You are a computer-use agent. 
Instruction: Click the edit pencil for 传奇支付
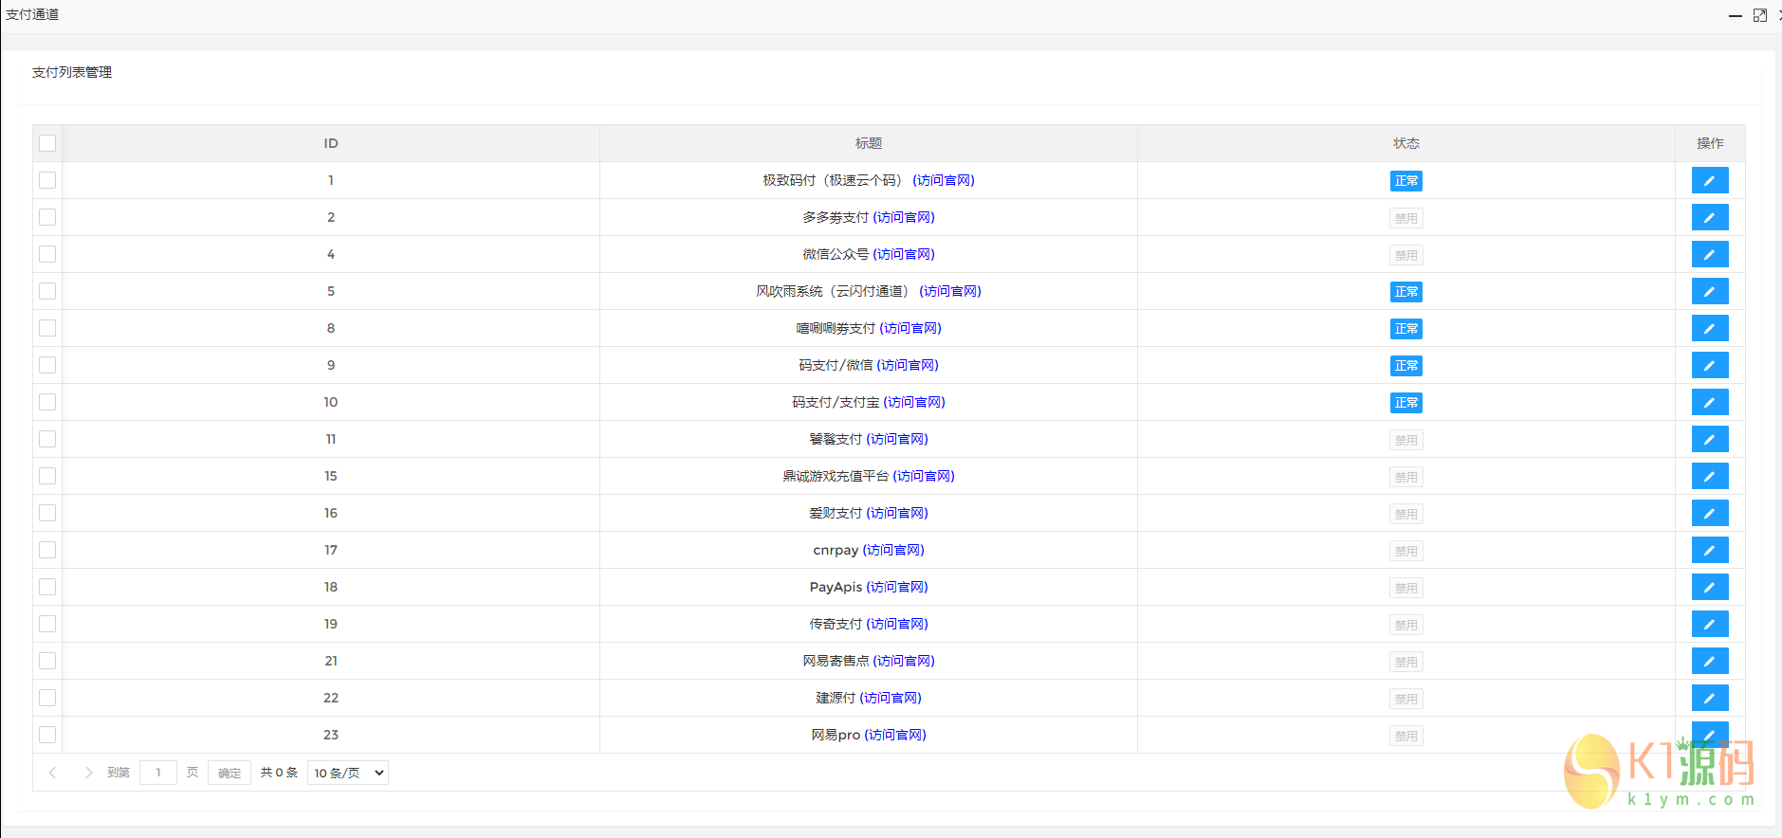[x=1709, y=624]
